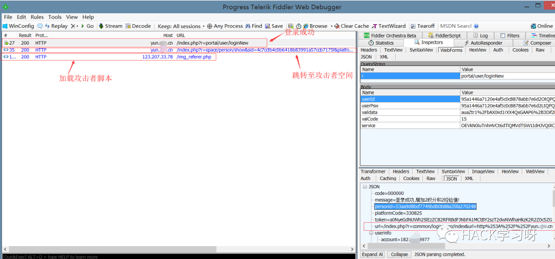
Task: Open the Rules menu
Action: tap(37, 17)
